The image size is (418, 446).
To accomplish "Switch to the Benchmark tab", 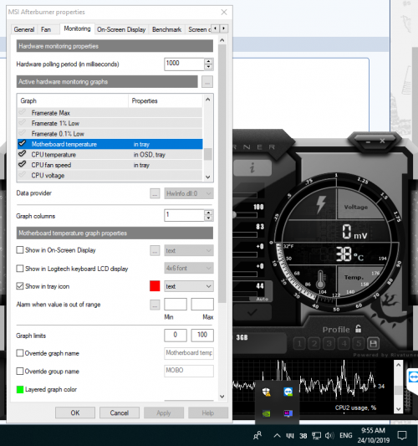I will coord(166,29).
